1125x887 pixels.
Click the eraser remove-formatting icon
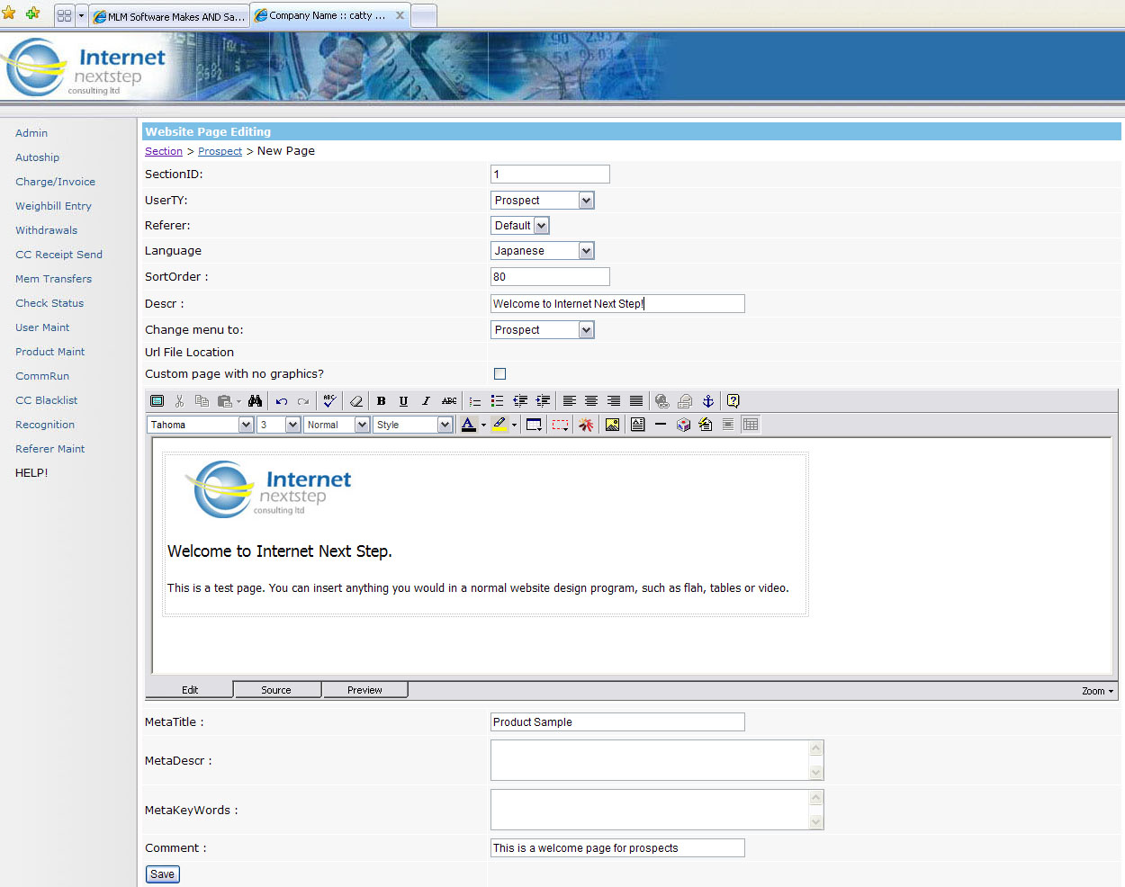[355, 401]
